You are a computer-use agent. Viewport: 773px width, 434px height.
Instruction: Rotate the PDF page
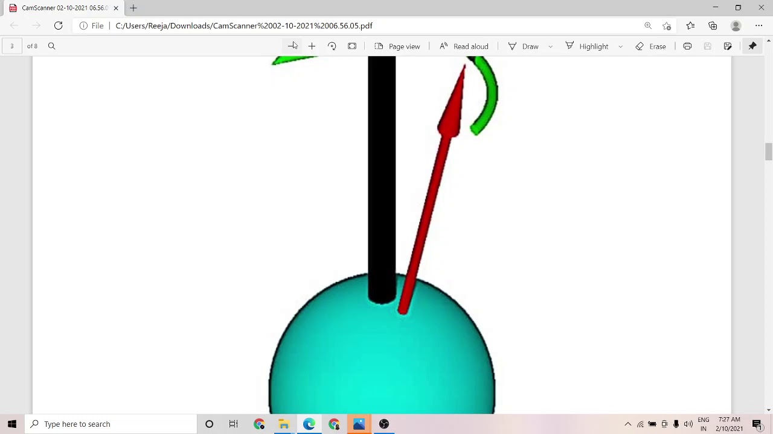(332, 46)
